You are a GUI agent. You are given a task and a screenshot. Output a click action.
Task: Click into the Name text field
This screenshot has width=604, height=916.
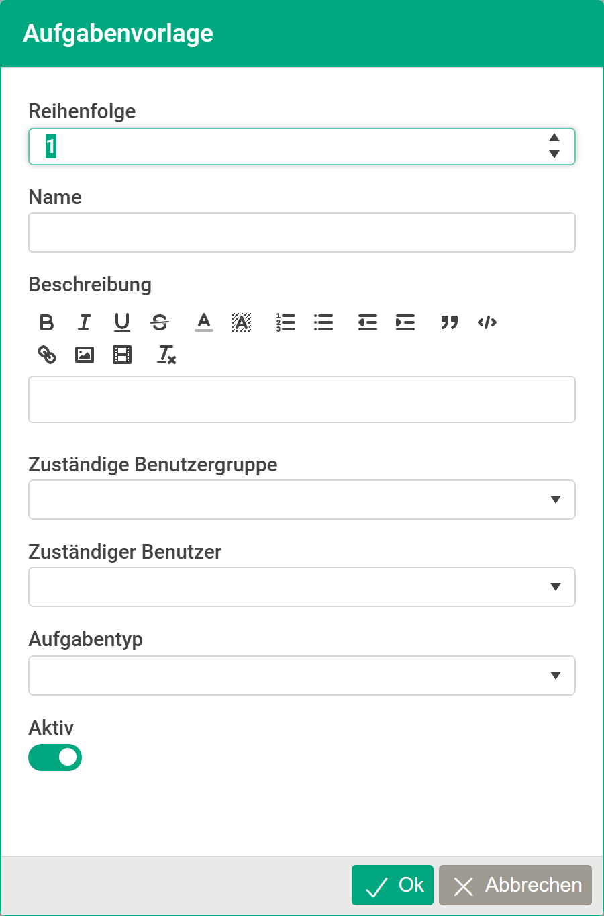pos(302,232)
